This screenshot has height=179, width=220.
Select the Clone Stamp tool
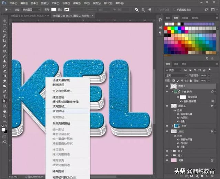click(4, 61)
